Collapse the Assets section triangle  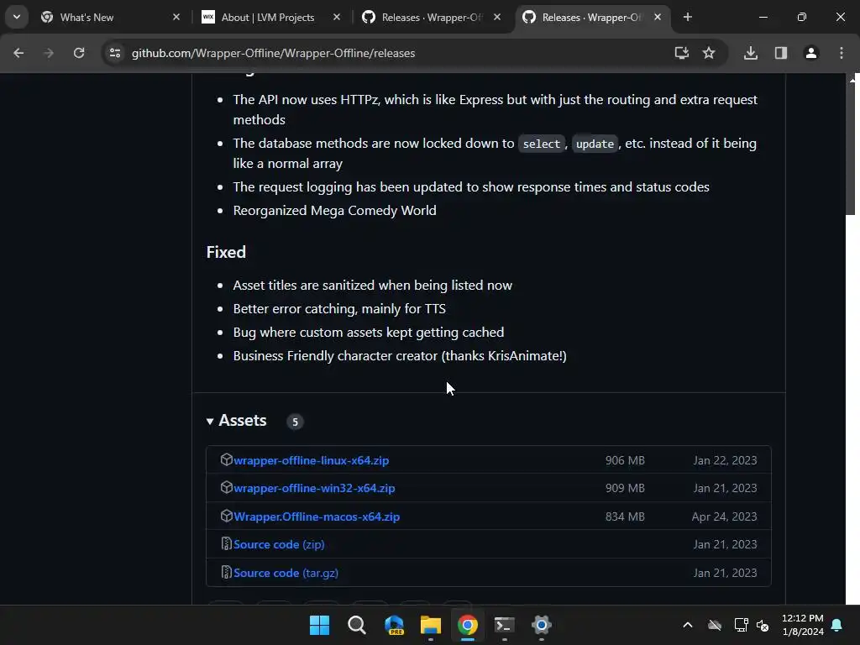209,422
